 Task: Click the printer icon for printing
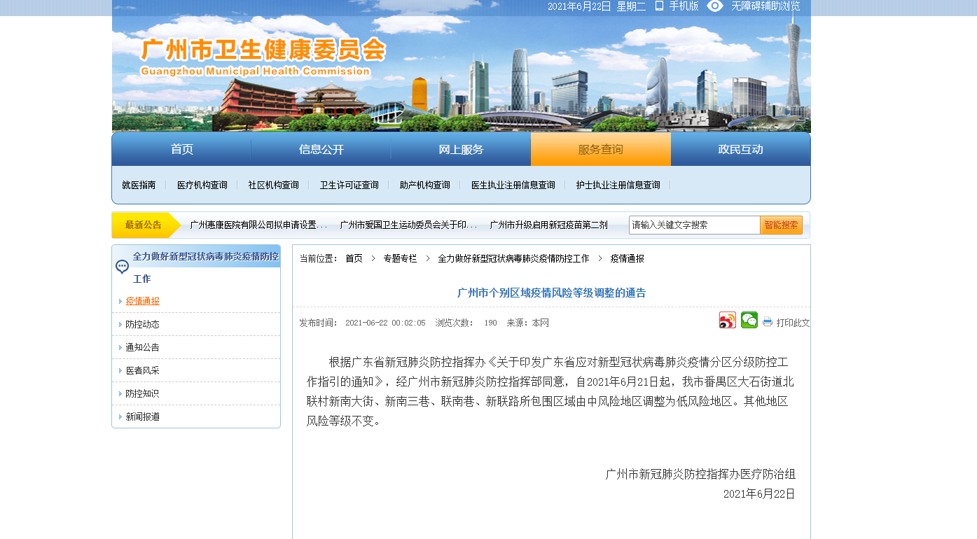(x=768, y=323)
